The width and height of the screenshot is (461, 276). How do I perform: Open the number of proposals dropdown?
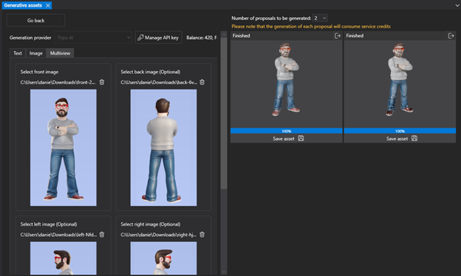pos(320,18)
